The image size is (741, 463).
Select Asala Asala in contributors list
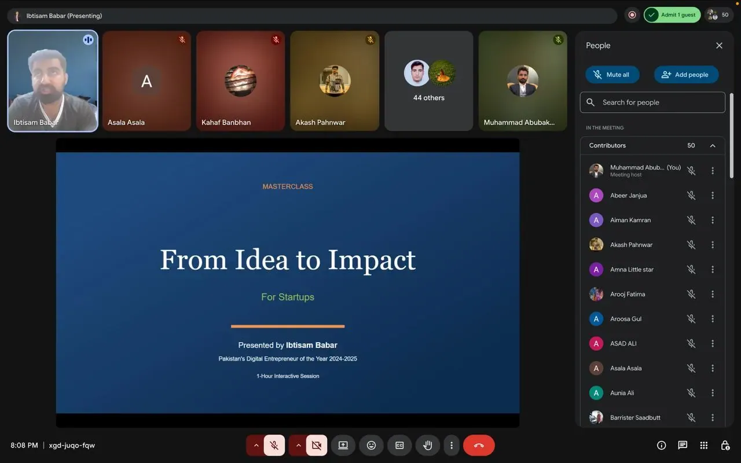click(x=652, y=368)
